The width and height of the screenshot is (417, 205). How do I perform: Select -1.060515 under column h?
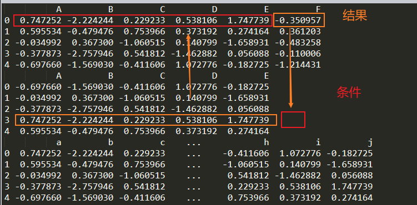246,165
